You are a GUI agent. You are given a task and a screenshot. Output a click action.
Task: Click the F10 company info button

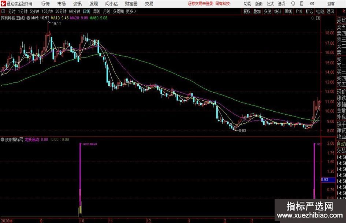299,11
